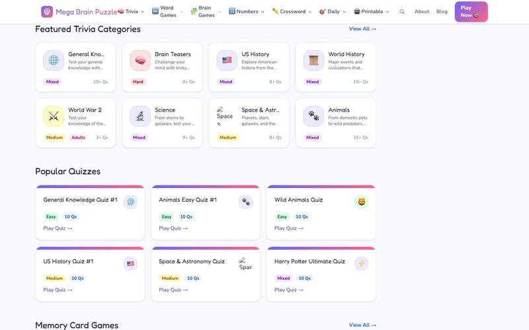Click the puzzle piece icon of Brain Games

coord(194,11)
